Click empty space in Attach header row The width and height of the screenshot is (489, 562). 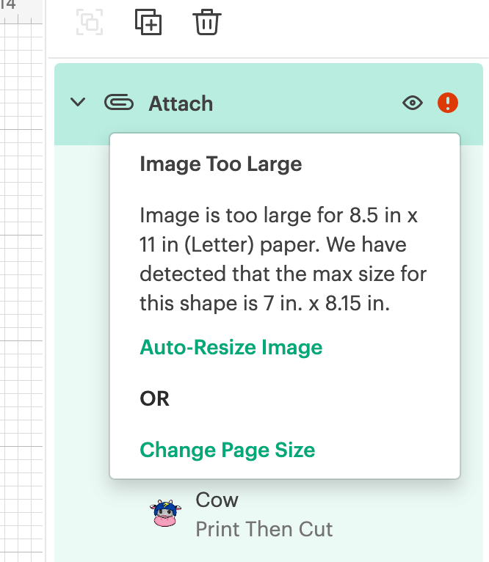pos(308,103)
